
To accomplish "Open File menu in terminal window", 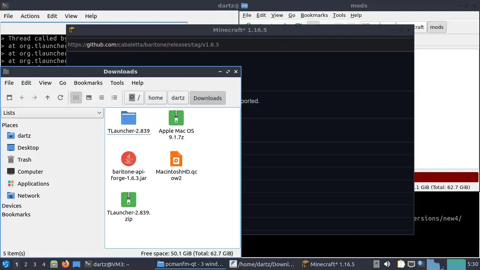I will [8, 16].
